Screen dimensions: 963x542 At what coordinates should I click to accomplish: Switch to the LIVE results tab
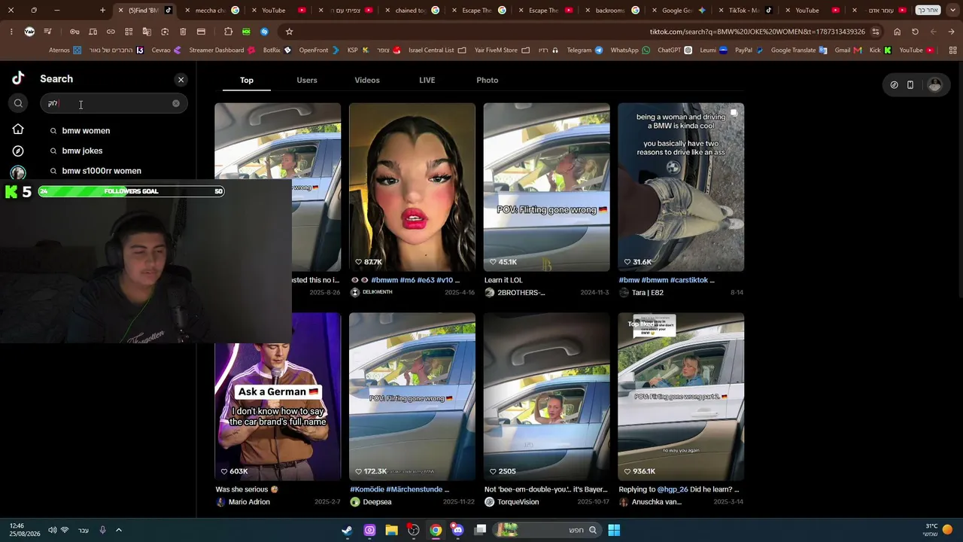pos(427,80)
